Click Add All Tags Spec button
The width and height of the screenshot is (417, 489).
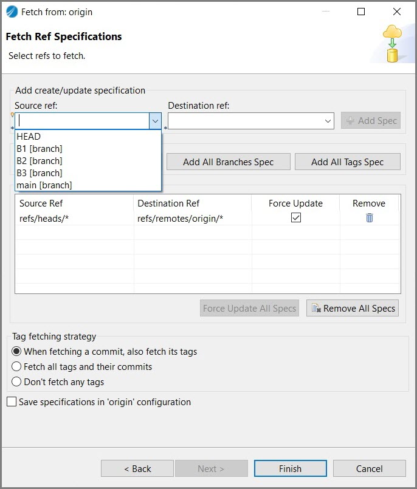point(347,162)
